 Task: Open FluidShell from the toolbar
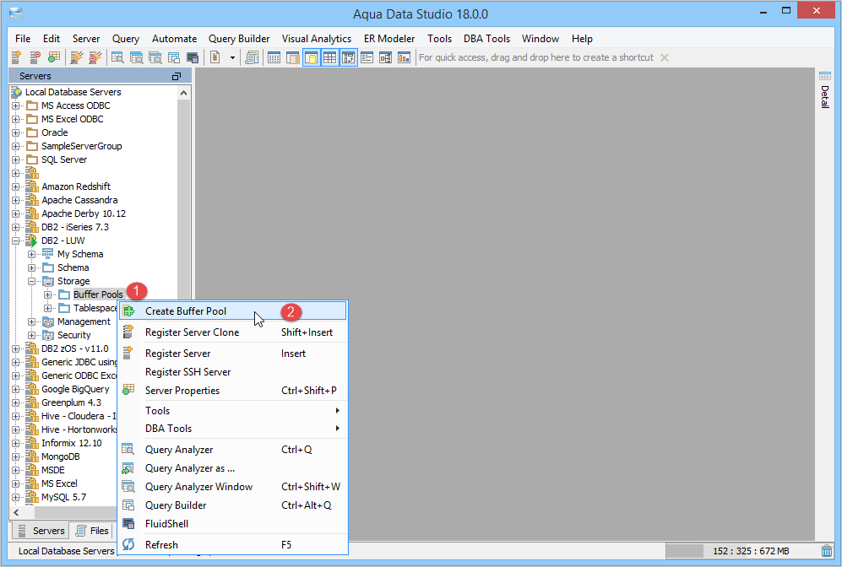point(193,57)
